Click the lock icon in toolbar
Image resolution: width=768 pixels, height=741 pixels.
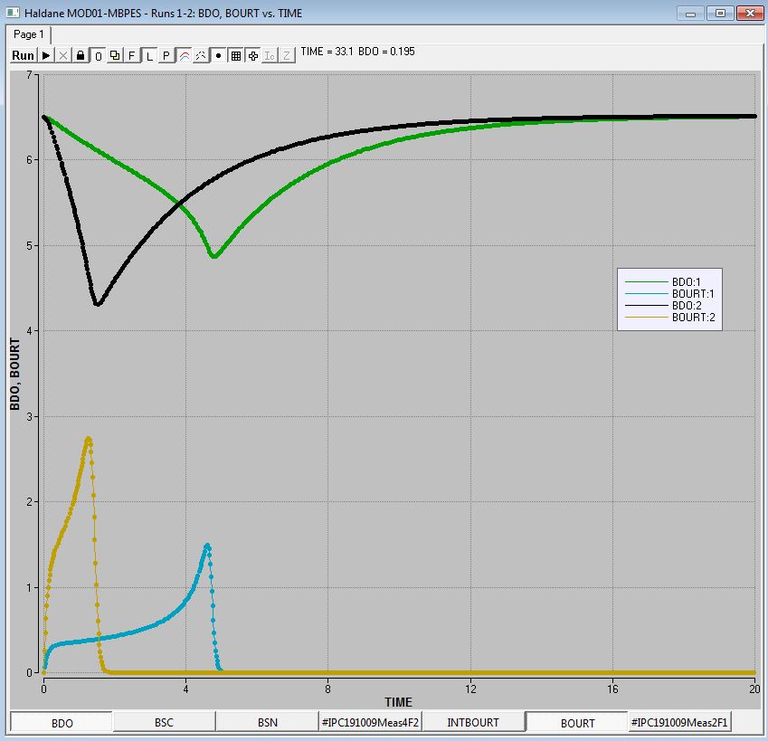(x=81, y=56)
